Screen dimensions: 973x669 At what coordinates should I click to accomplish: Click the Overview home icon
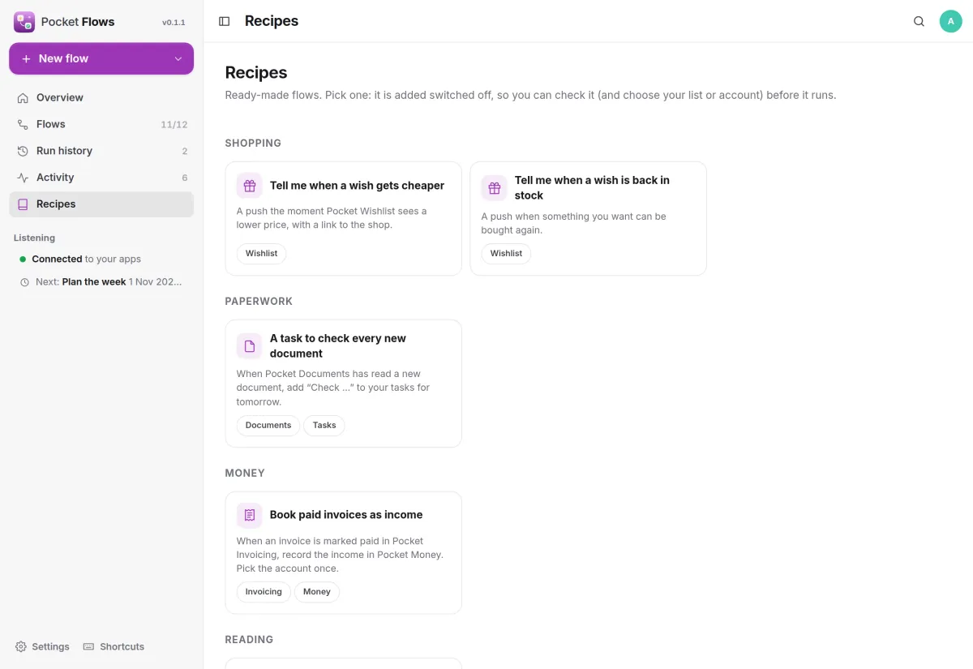(23, 97)
